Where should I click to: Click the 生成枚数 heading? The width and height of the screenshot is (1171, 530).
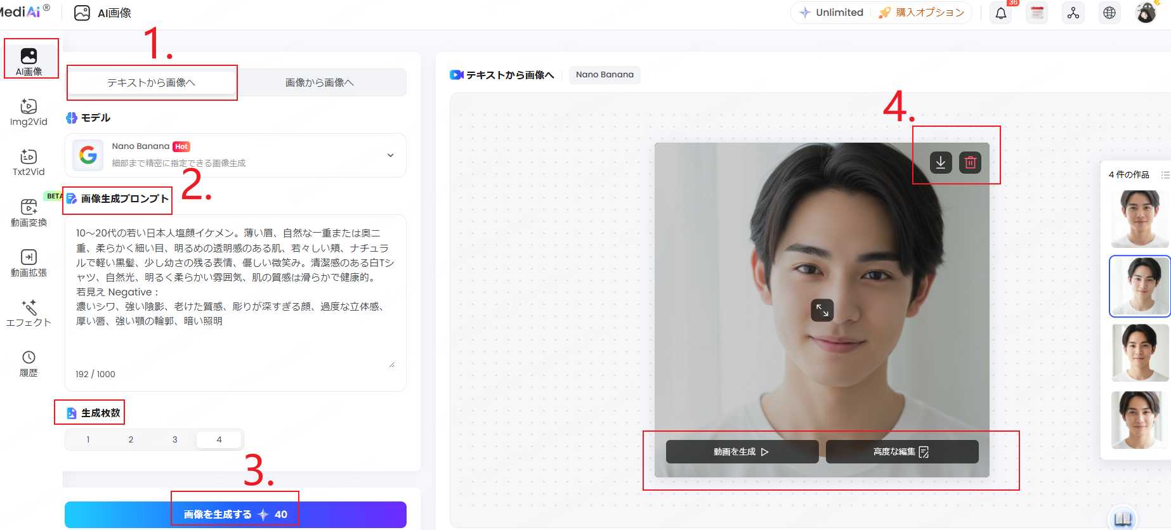tap(100, 413)
